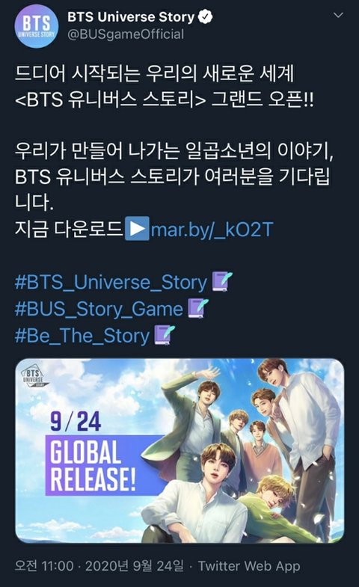Click the verified badge next to the account name
The image size is (359, 587).
(205, 17)
